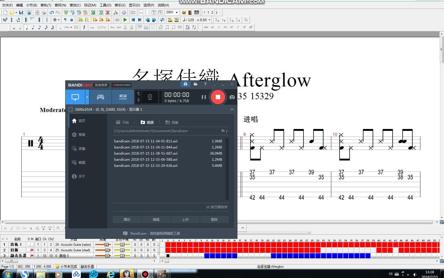Viewport: 444px width, 278px height.
Task: Jump to the last bar
Action: (140, 20)
